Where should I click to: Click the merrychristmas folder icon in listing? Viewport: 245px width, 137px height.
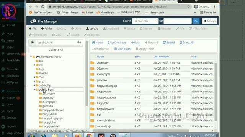pos(92,121)
